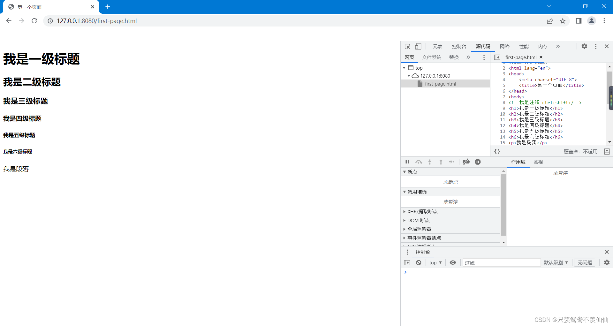Switch to the 控制台 panel tab

[x=459, y=46]
